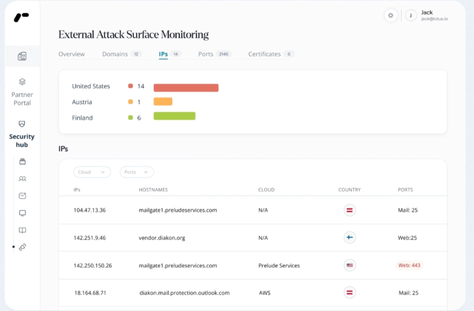This screenshot has height=311, width=474.
Task: Open the book icon in the sidebar
Action: [x=22, y=230]
